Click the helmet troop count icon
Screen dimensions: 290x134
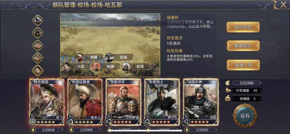228,83
